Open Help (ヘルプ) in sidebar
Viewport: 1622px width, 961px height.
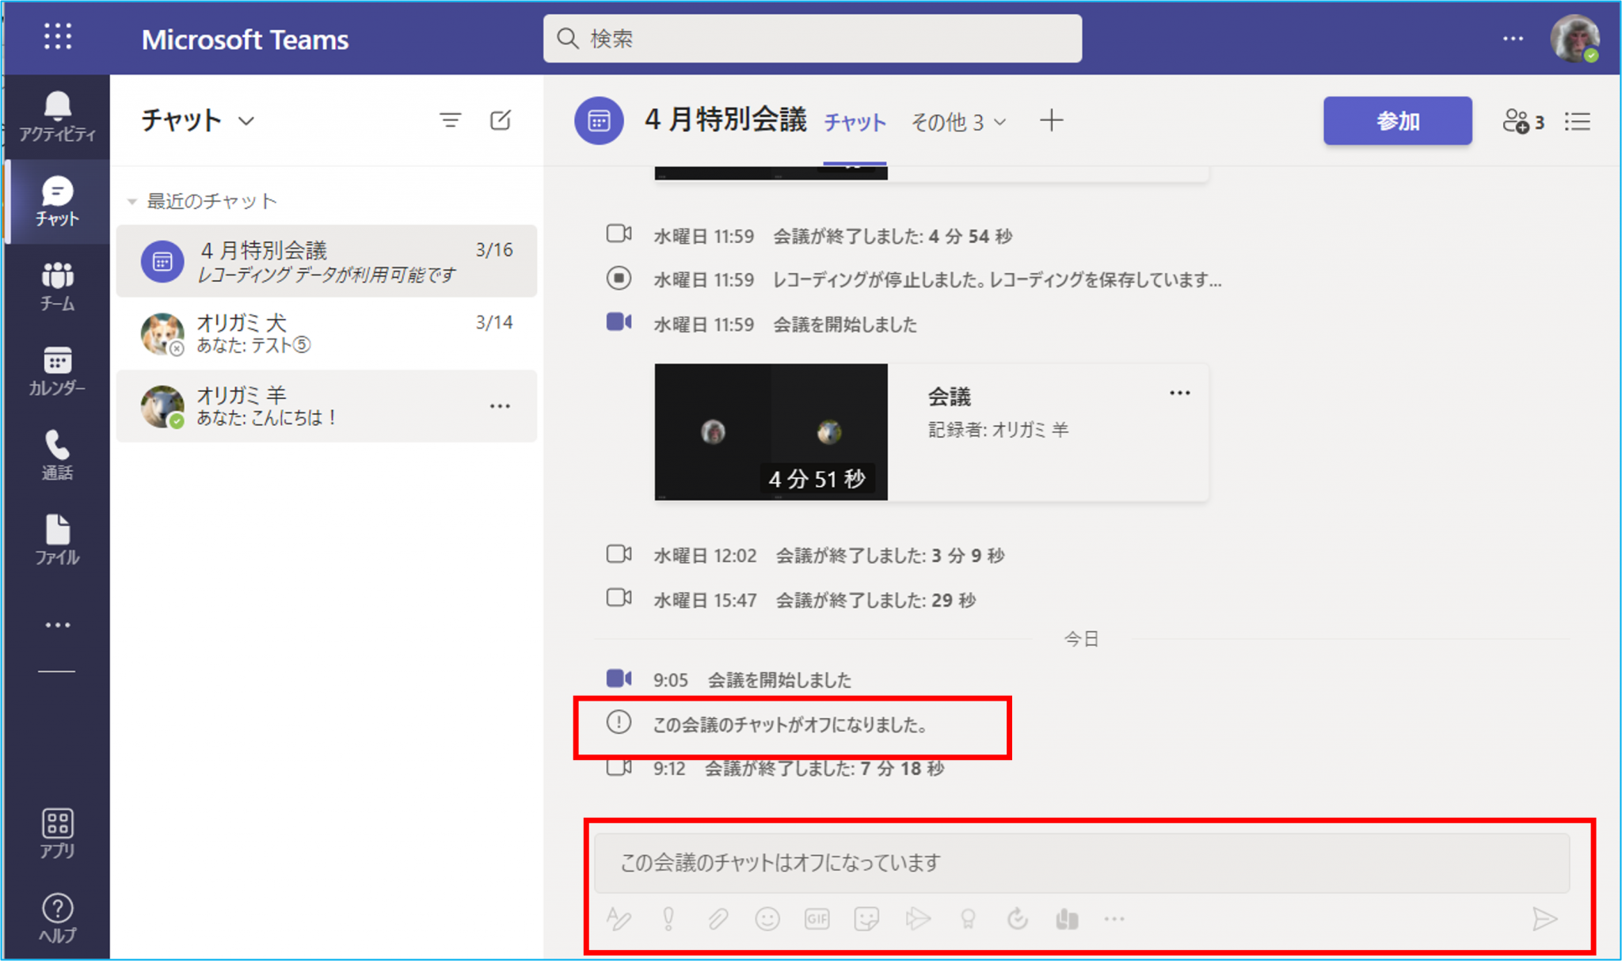tap(57, 918)
